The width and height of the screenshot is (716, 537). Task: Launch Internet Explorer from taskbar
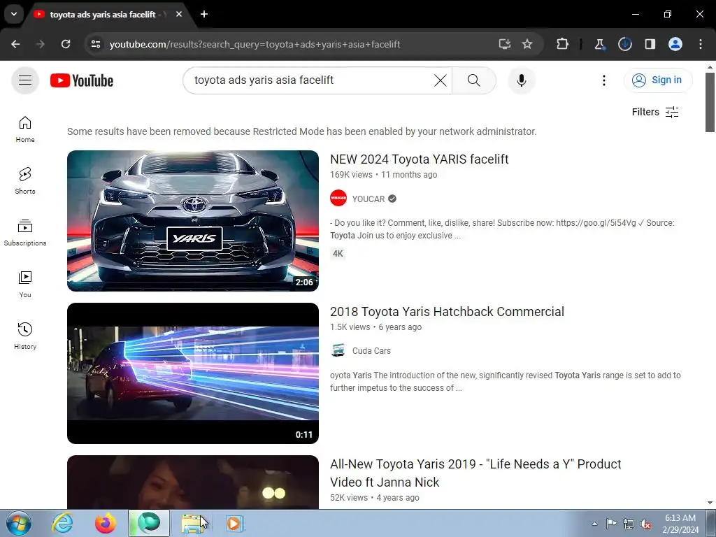62,524
